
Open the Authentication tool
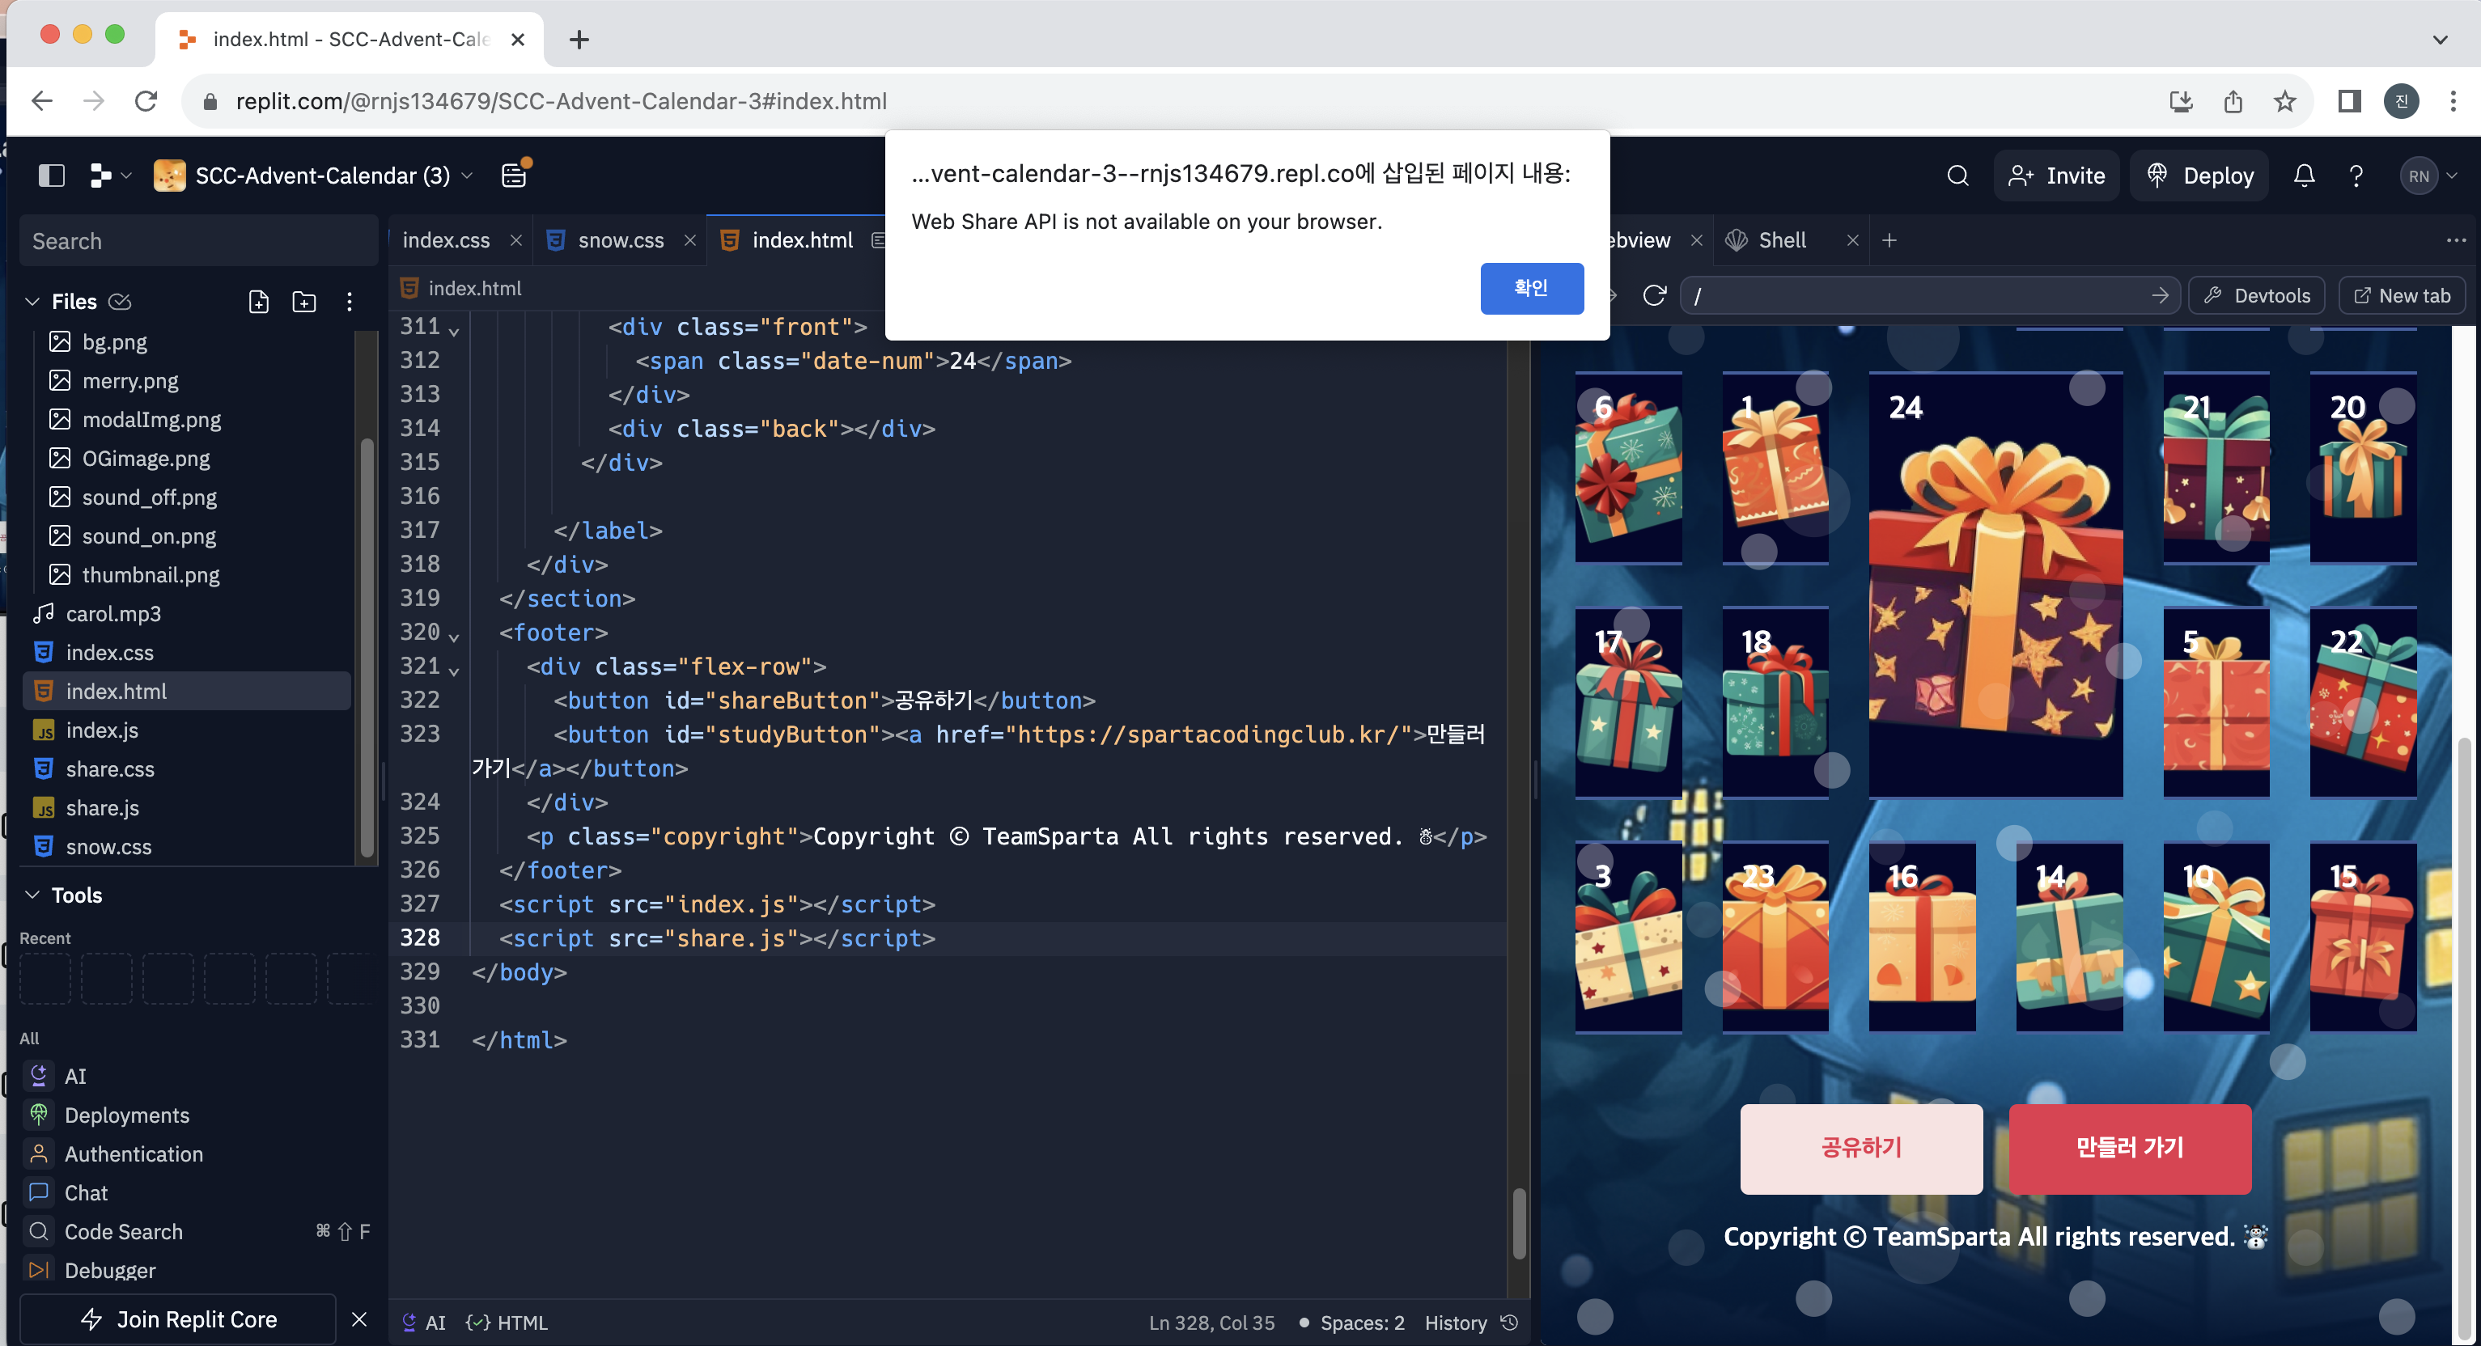pos(197,1153)
